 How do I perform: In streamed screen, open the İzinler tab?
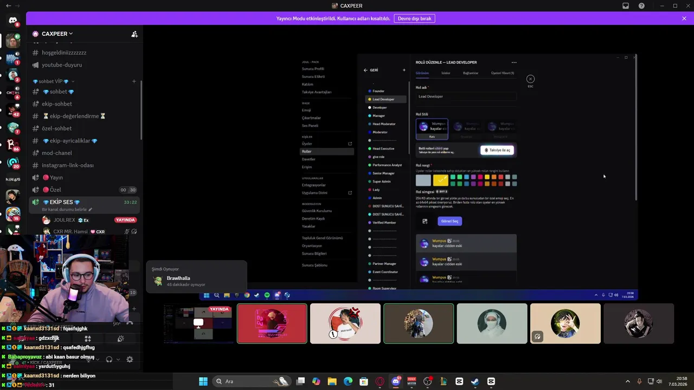tap(446, 73)
